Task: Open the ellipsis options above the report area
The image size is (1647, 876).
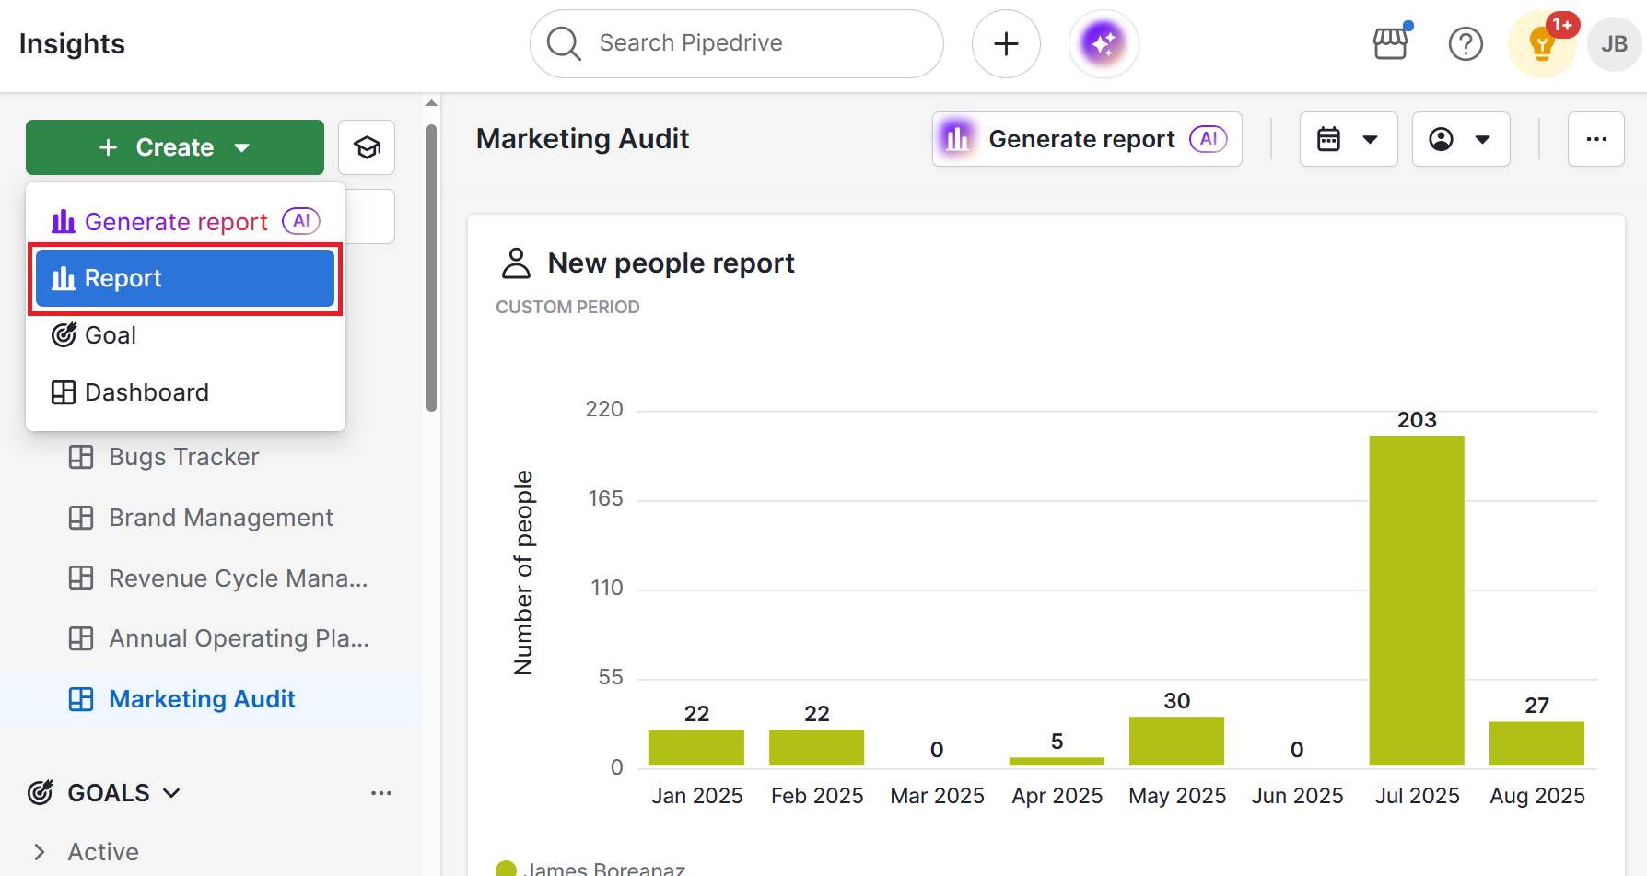Action: click(1596, 139)
